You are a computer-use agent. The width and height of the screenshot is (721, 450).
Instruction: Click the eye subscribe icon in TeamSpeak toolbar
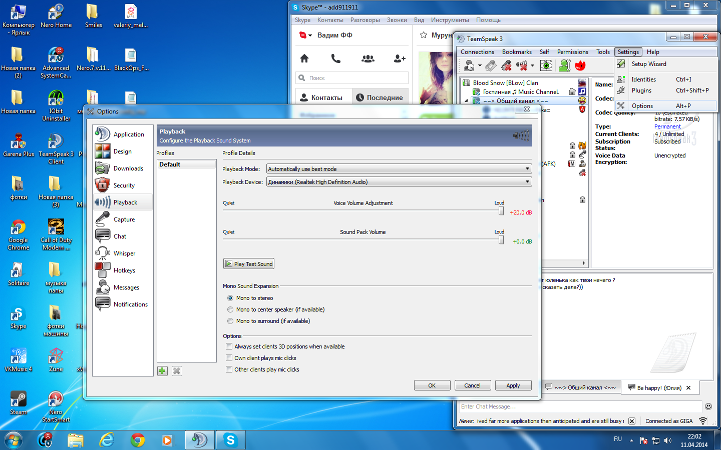[546, 65]
